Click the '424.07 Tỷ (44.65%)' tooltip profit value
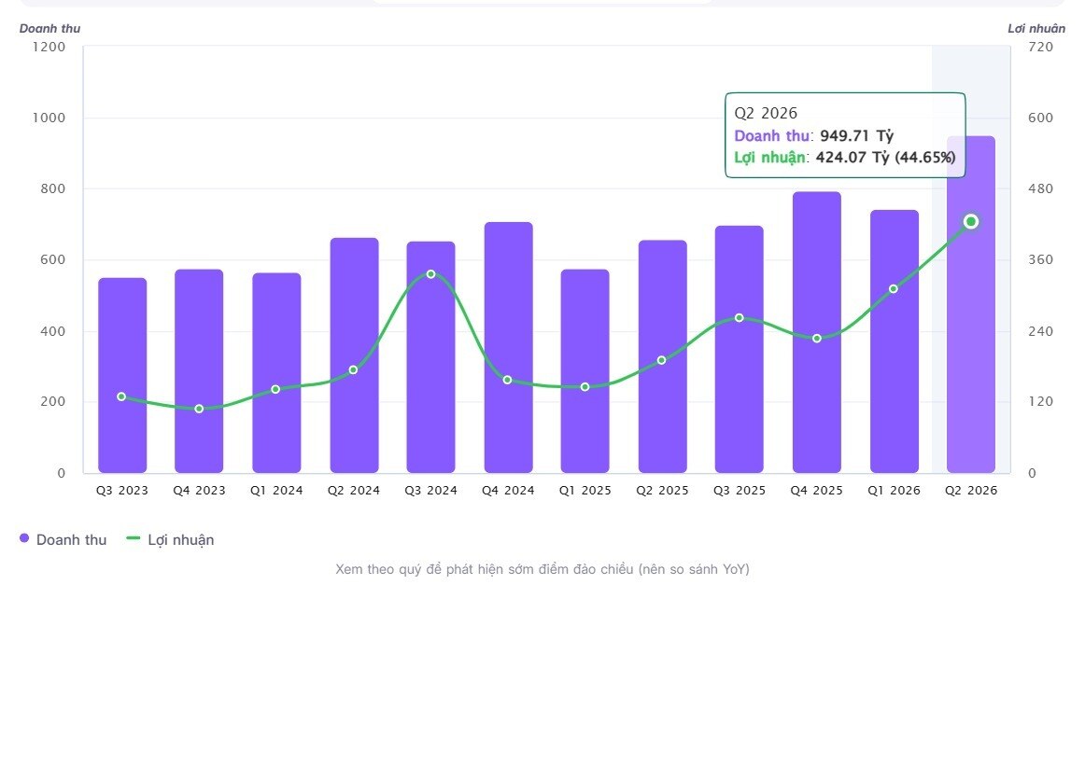This screenshot has height=779, width=1085. (886, 157)
